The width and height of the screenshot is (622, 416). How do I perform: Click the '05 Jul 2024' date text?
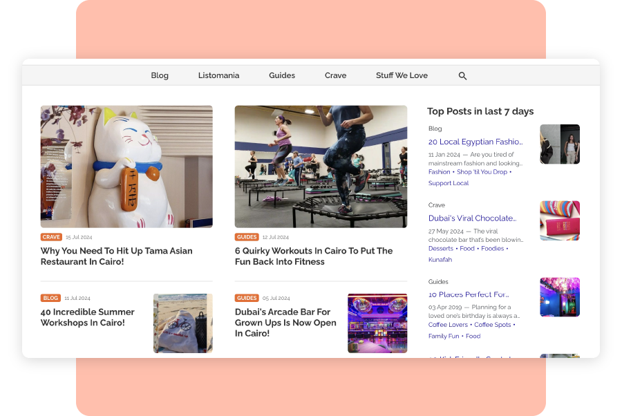click(x=276, y=298)
